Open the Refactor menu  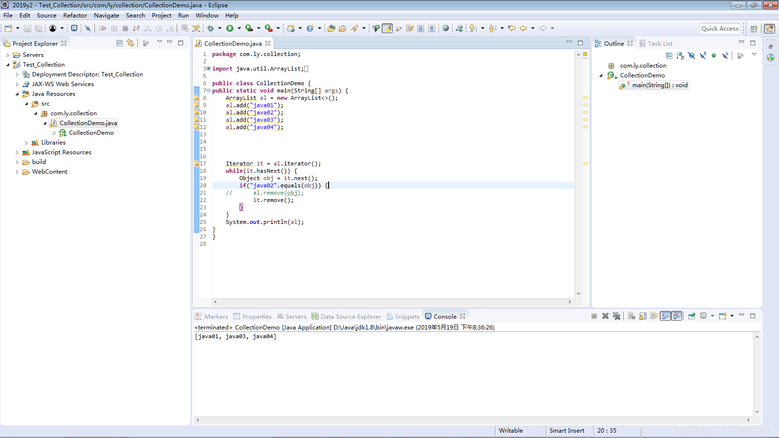click(x=75, y=16)
